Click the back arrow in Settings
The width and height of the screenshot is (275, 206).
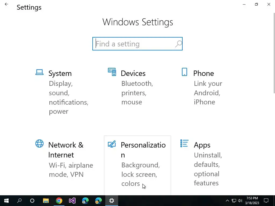pyautogui.click(x=6, y=4)
